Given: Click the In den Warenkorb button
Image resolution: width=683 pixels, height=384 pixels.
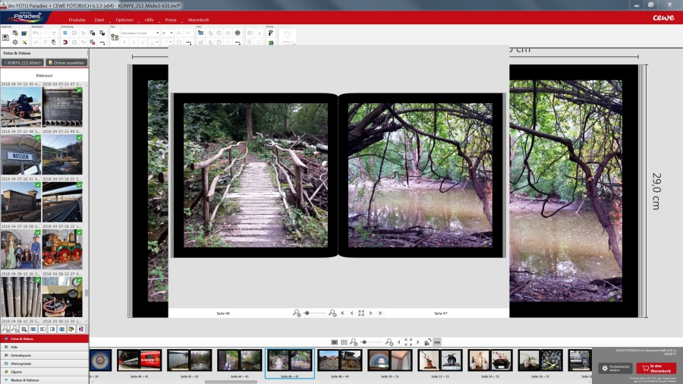Looking at the screenshot, I should point(656,368).
